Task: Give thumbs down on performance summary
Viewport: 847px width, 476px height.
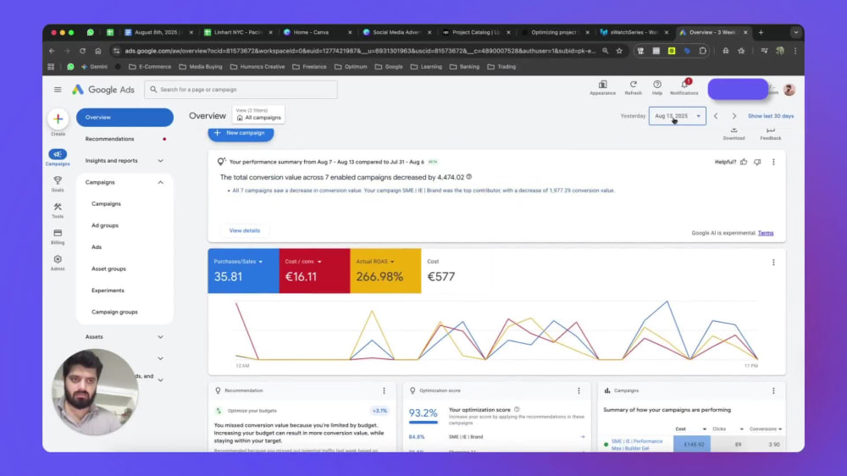Action: click(757, 162)
